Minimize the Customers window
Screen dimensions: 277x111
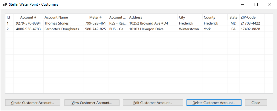click(242, 4)
